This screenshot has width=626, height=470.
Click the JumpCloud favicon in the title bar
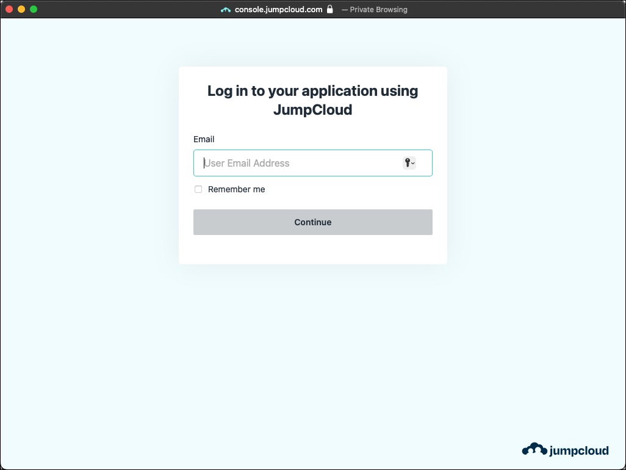[226, 10]
